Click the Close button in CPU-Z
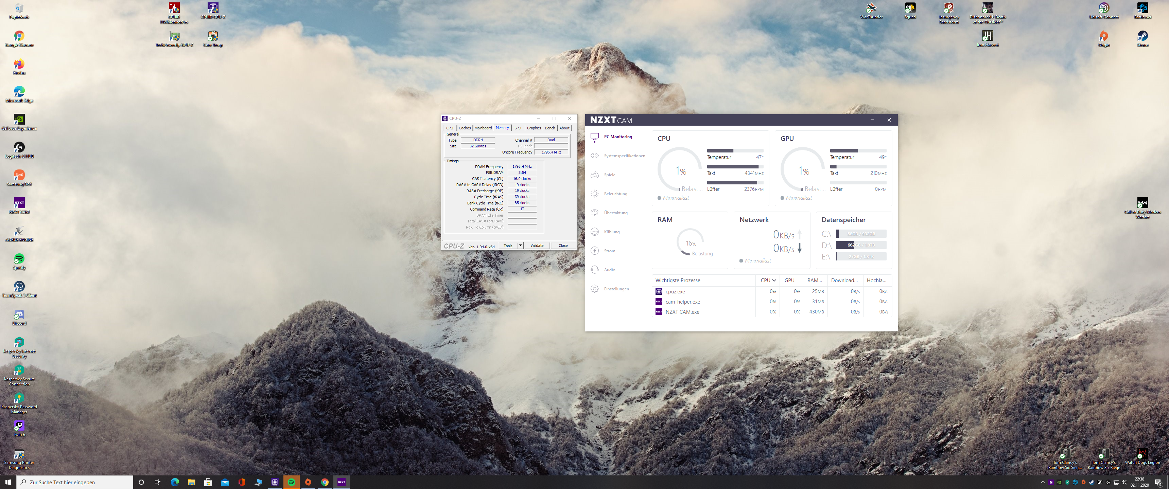 [x=563, y=246]
